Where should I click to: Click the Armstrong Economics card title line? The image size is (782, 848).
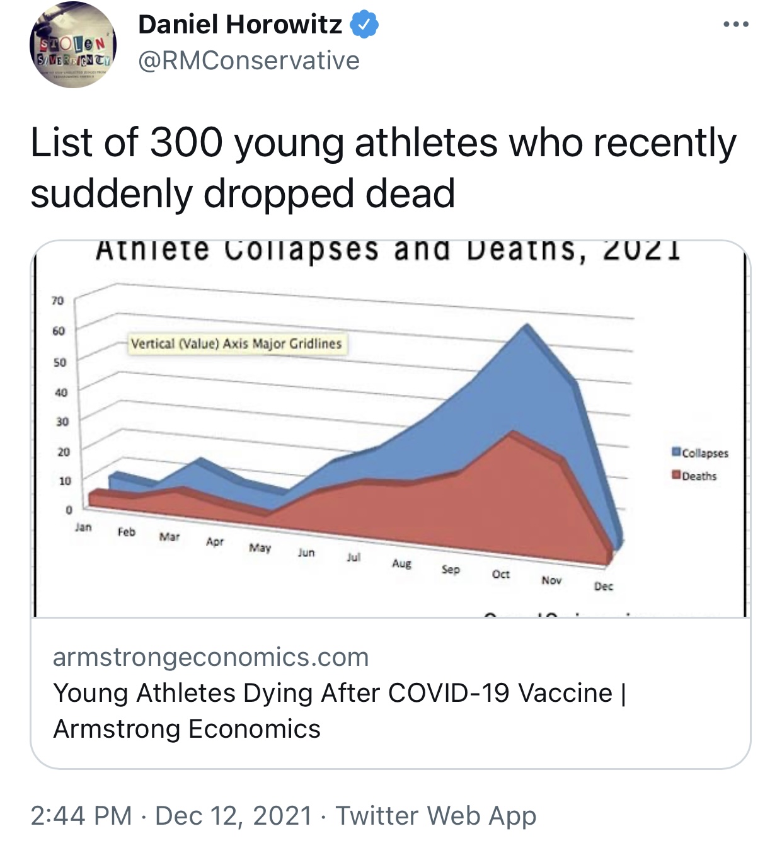[x=187, y=729]
